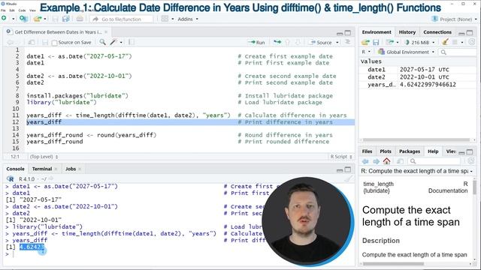Click the Environment pane horizontal scrollbar
This screenshot has width=481, height=270.
(416, 140)
